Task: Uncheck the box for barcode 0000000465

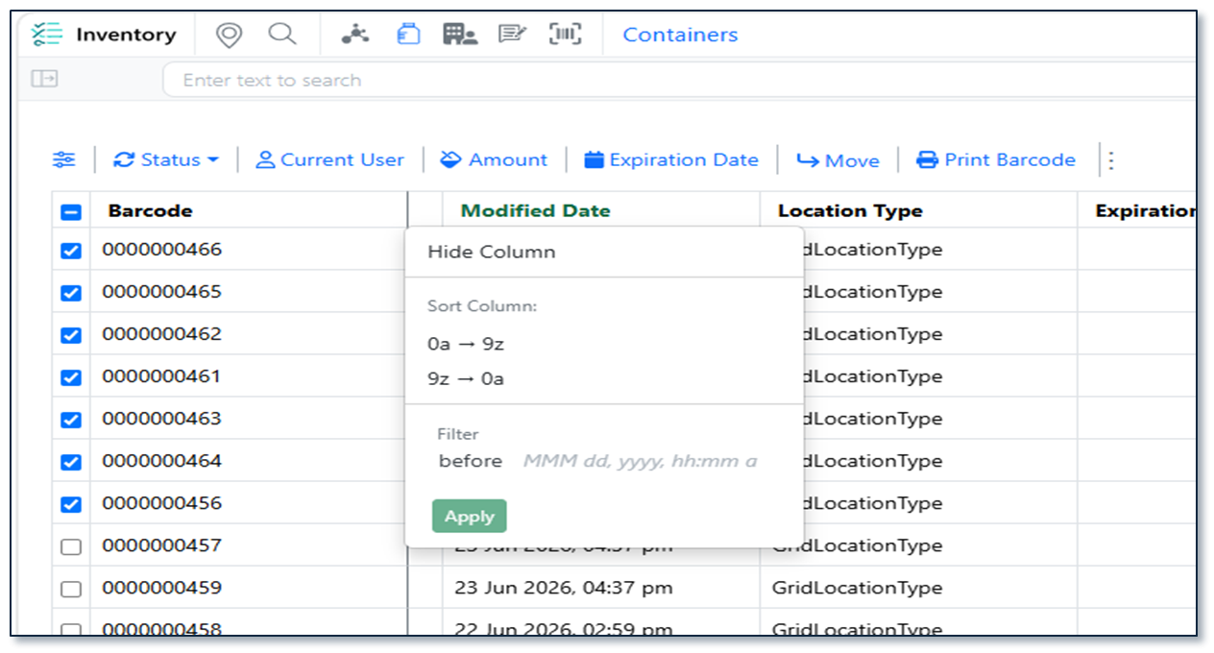Action: pos(71,293)
